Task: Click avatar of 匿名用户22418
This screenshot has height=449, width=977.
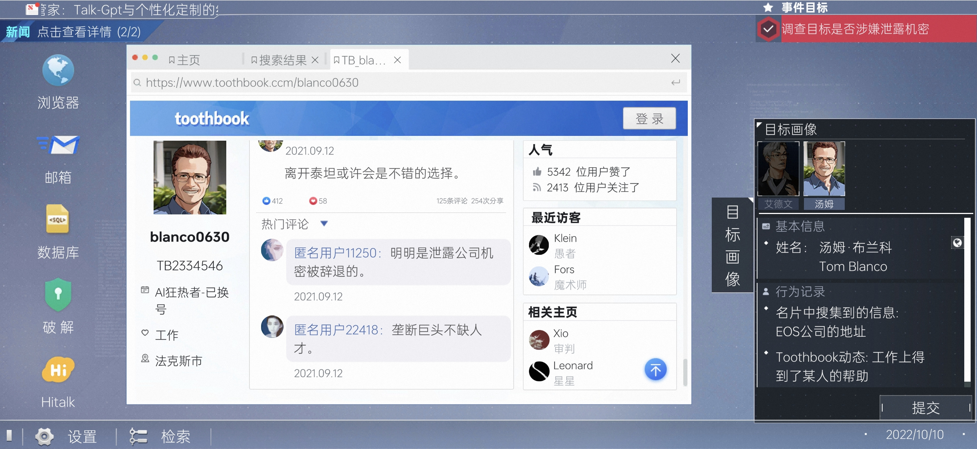Action: (272, 327)
